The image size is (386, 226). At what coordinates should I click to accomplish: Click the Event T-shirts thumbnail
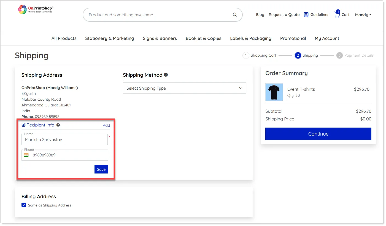(x=274, y=92)
